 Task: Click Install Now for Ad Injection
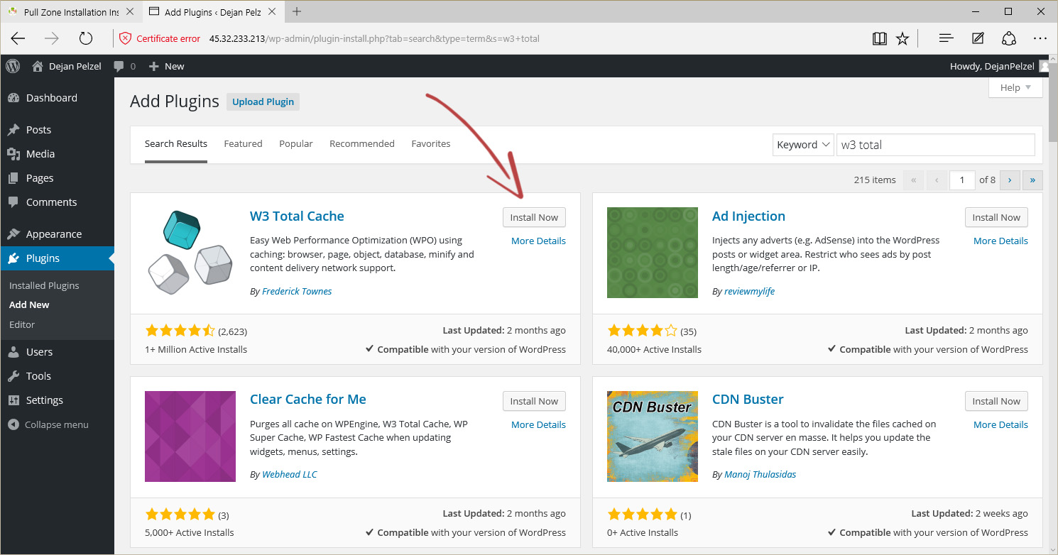(996, 217)
